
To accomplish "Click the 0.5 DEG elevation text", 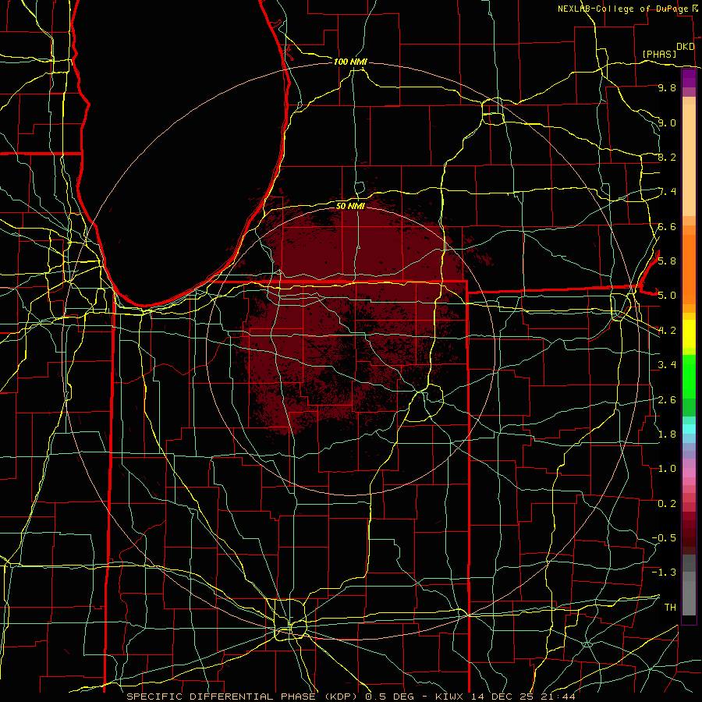I will coord(389,697).
